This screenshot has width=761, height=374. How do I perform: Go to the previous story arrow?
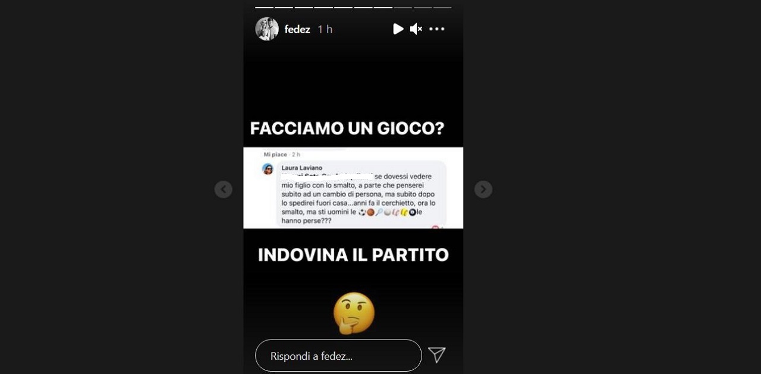(223, 189)
